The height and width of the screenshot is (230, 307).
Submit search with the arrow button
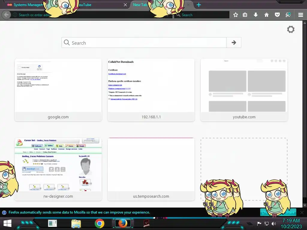(234, 43)
